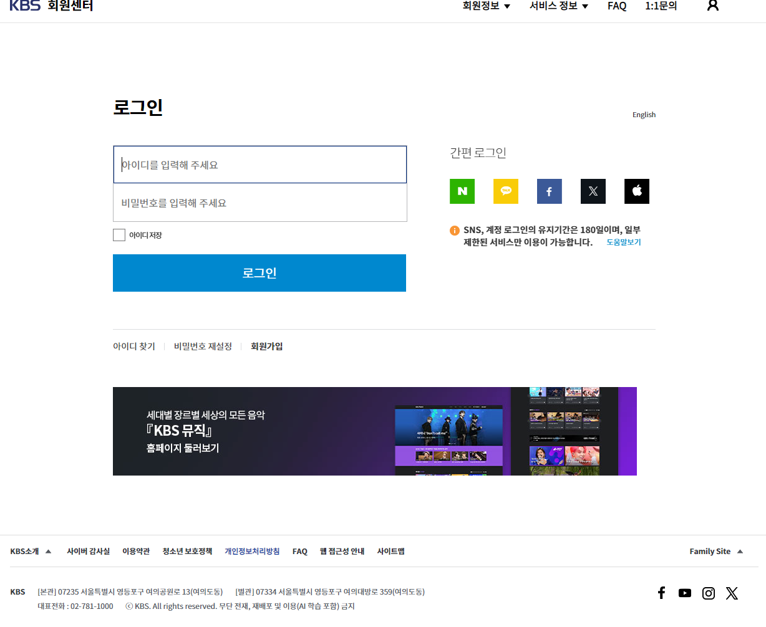The width and height of the screenshot is (766, 627).
Task: Focus the 아이디 input field
Action: [260, 165]
